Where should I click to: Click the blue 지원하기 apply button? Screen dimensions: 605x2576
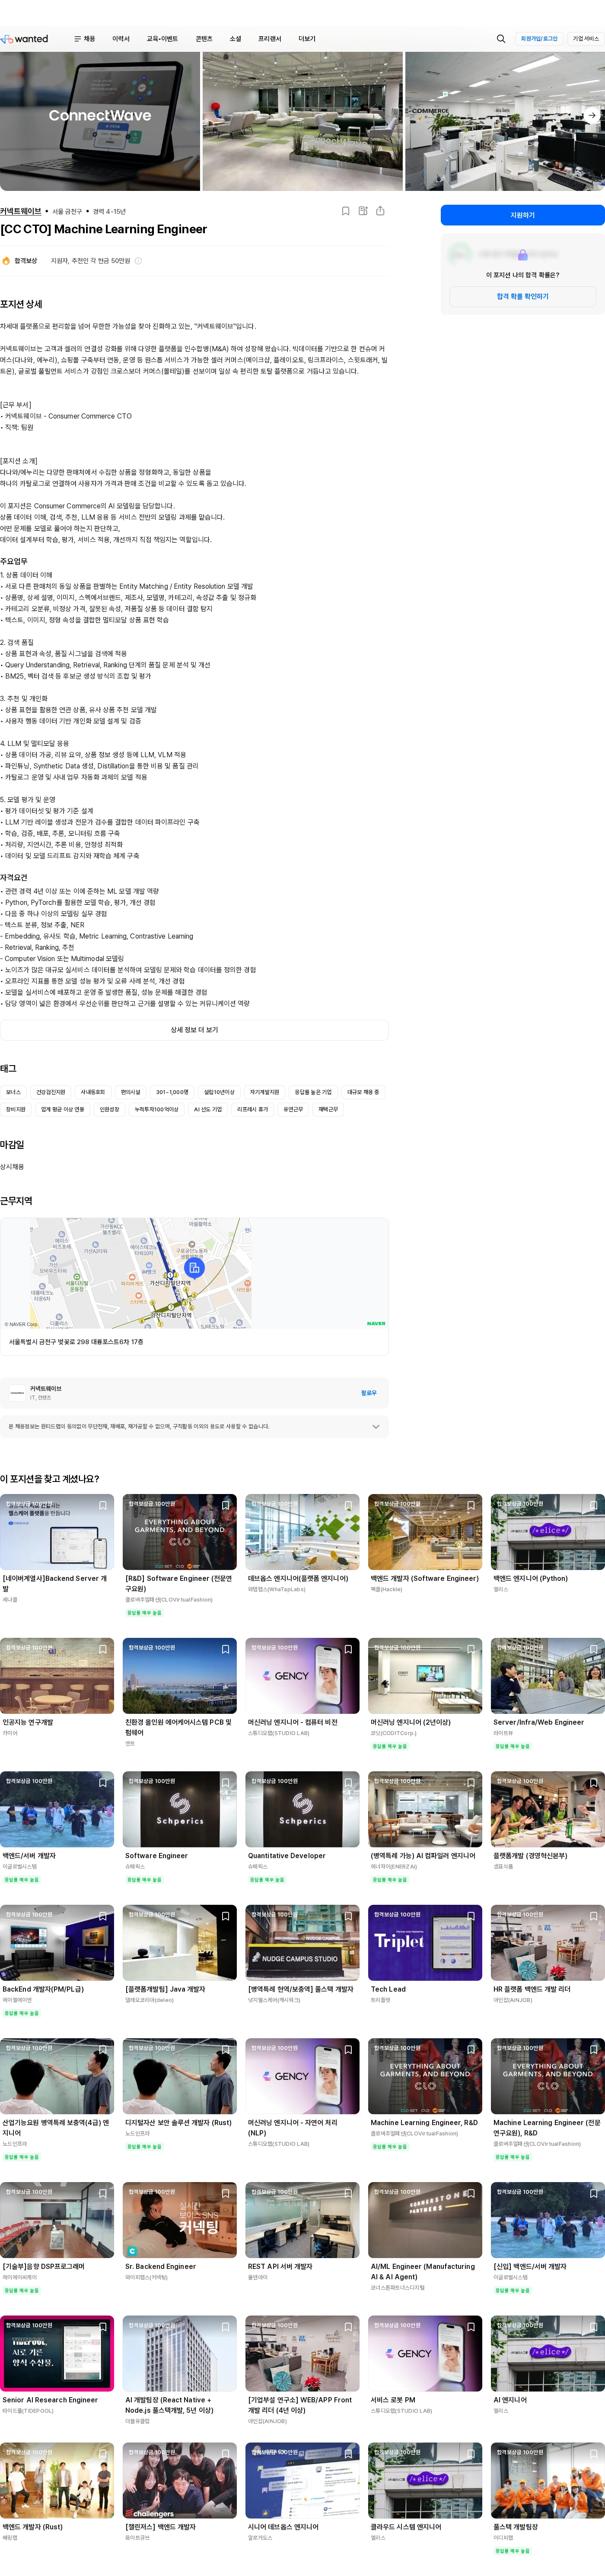(522, 215)
